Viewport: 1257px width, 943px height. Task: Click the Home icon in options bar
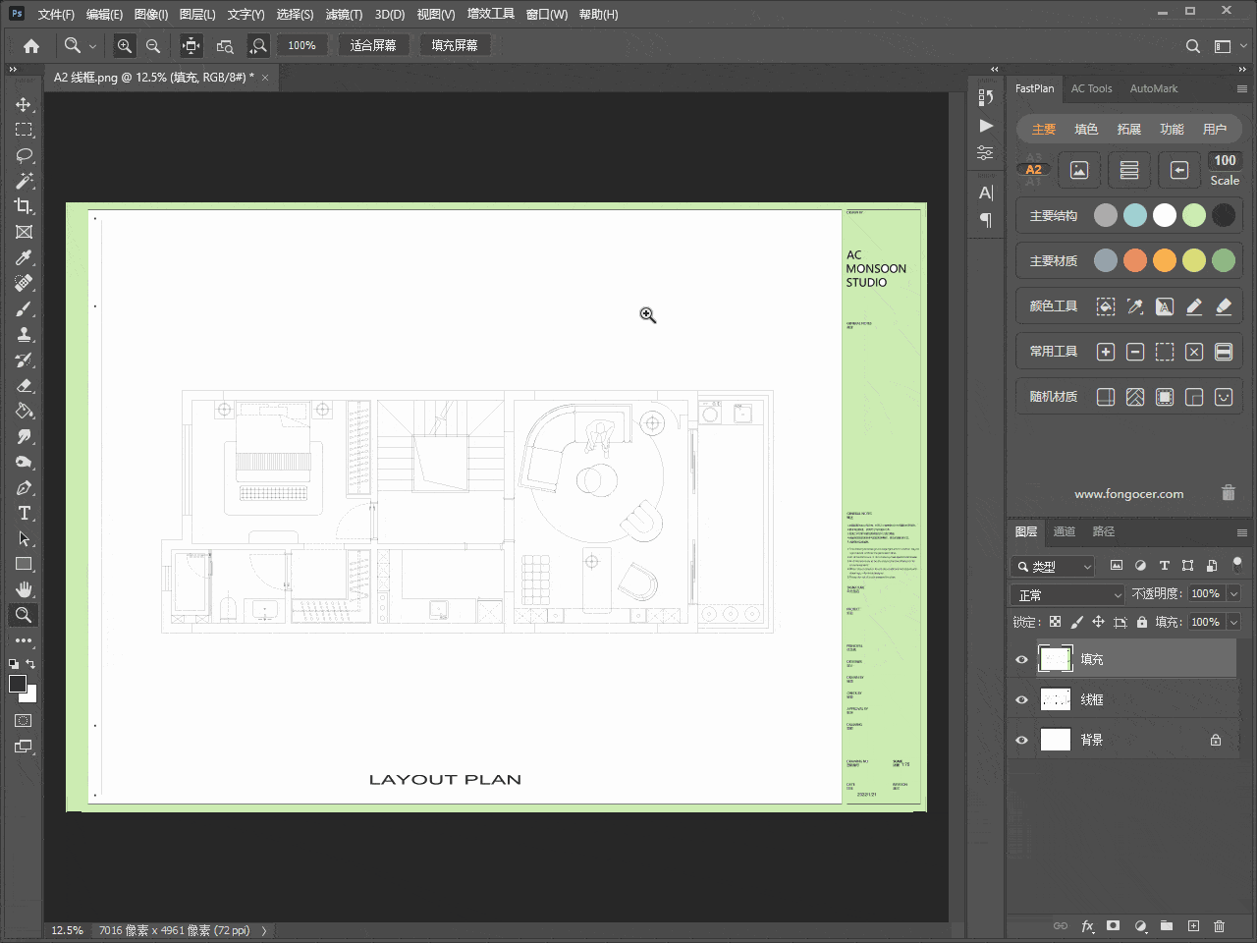[x=31, y=46]
